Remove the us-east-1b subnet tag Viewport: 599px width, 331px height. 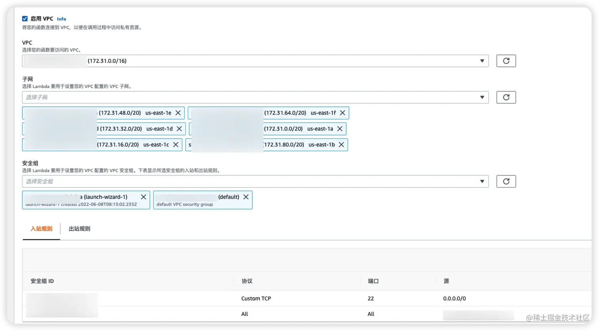click(x=341, y=145)
